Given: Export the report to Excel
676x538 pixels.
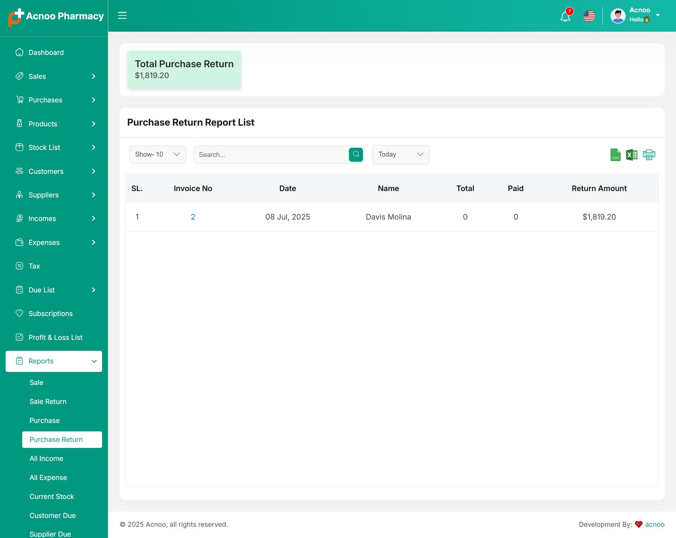Looking at the screenshot, I should click(x=632, y=155).
